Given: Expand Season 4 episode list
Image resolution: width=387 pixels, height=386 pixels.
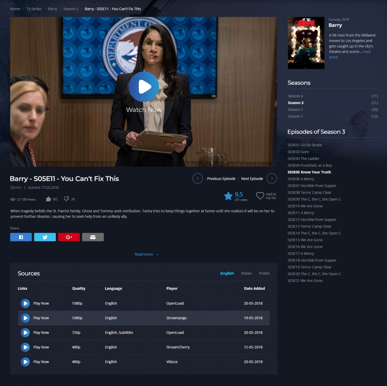Looking at the screenshot, I should click(295, 96).
